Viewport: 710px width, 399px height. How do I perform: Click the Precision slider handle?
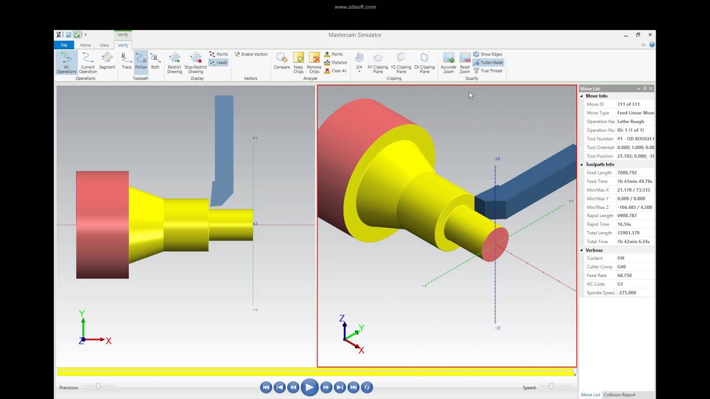click(98, 386)
